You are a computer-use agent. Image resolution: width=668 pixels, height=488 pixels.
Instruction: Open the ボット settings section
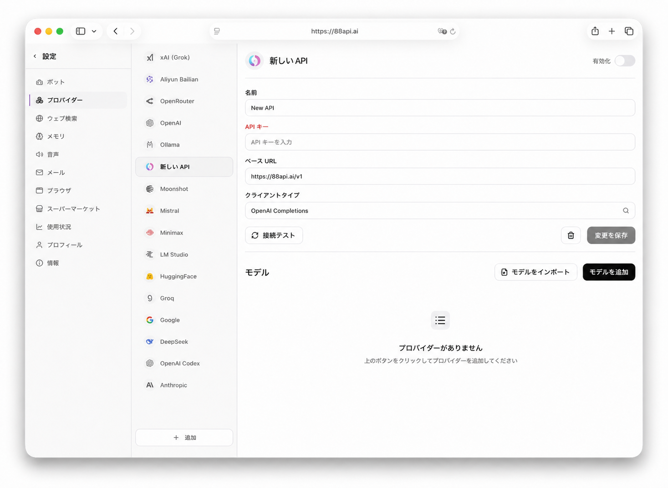[x=78, y=82]
